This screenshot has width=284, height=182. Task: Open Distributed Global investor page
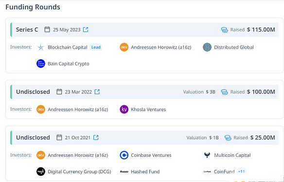[x=234, y=48]
